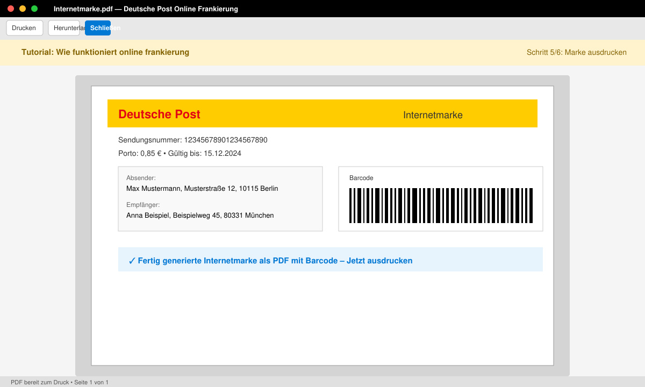
Task: Click the barcode image
Action: click(441, 205)
